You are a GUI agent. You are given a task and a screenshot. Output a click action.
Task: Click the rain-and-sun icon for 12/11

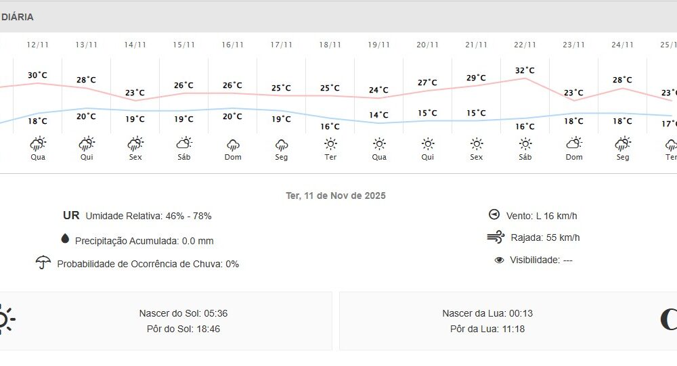38,143
